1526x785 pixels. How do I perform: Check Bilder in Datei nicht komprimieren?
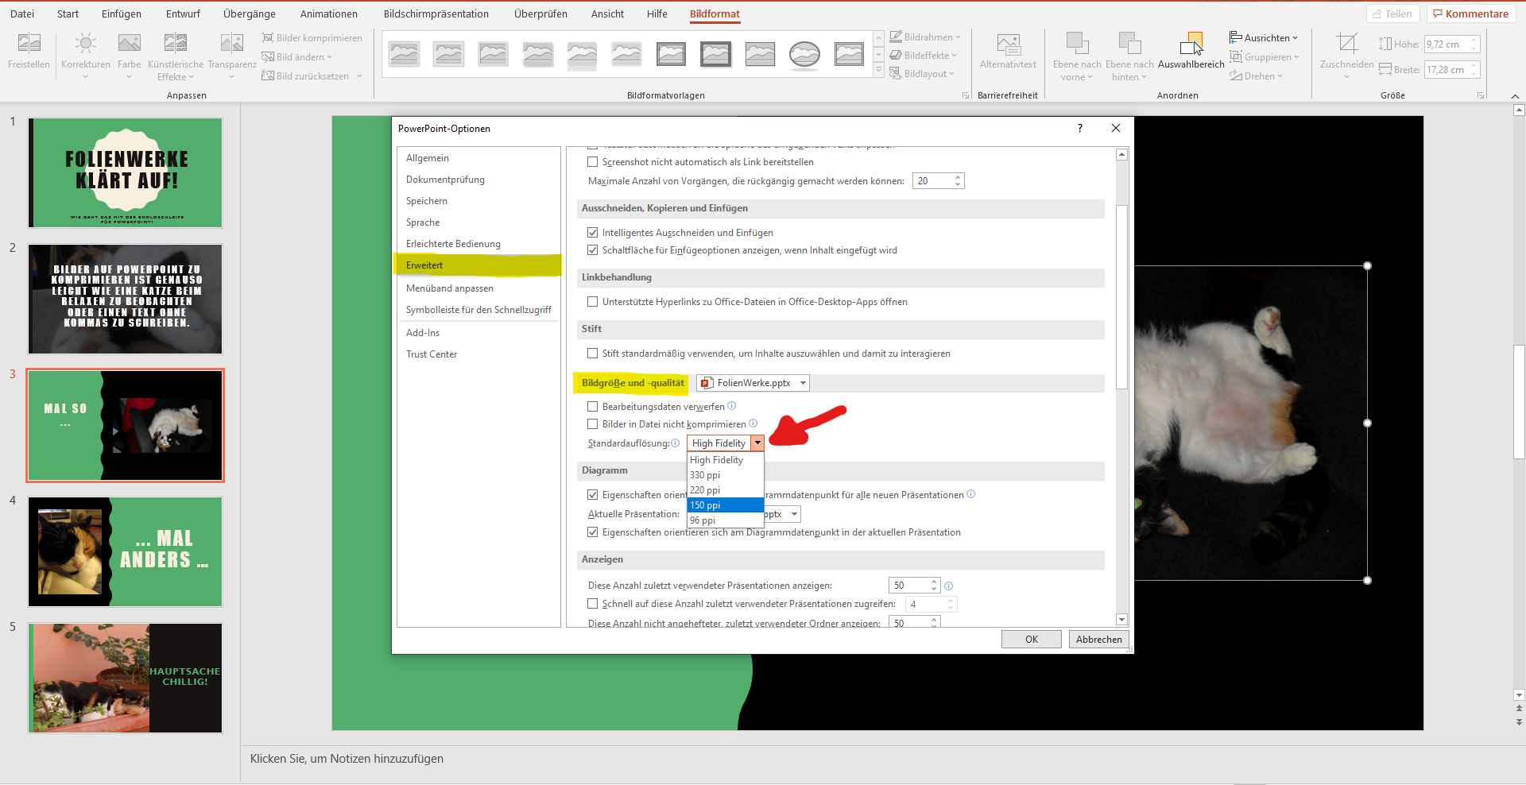592,424
